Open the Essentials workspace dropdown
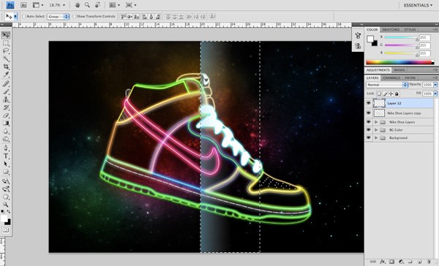Screen dimensions: 439x266 click(x=418, y=5)
